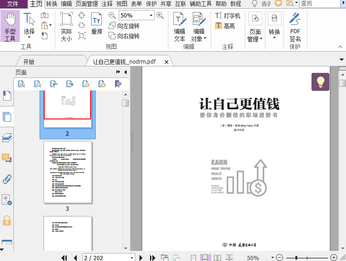The image size is (346, 261).
Task: Switch to the Start (开始) document tab
Action: coord(51,61)
